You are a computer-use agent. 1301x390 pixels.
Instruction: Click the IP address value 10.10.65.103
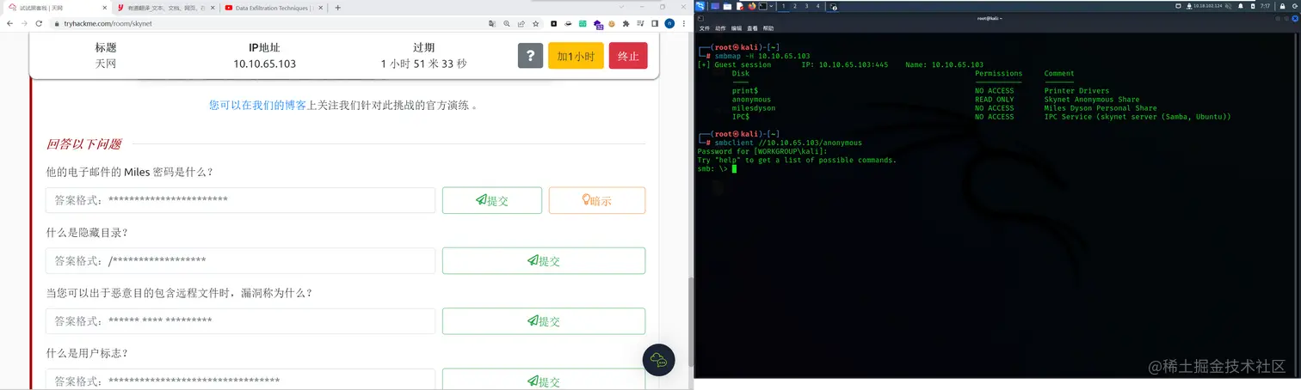pyautogui.click(x=264, y=64)
